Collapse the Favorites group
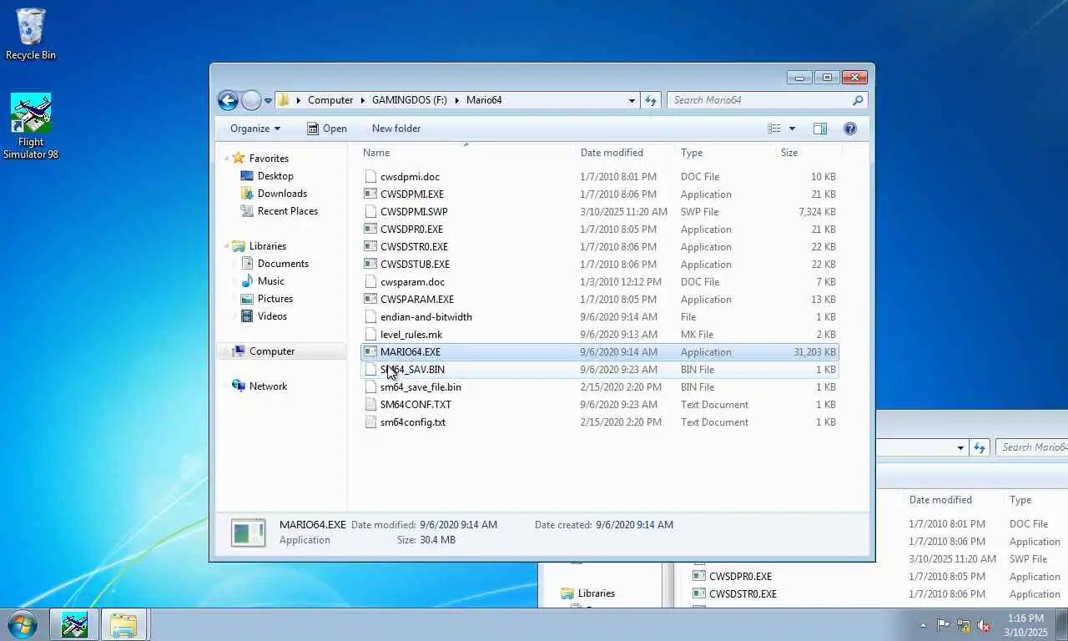The width and height of the screenshot is (1068, 641). 226,159
